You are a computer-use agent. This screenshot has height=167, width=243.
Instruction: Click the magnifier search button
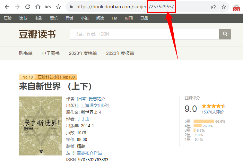tap(225, 34)
